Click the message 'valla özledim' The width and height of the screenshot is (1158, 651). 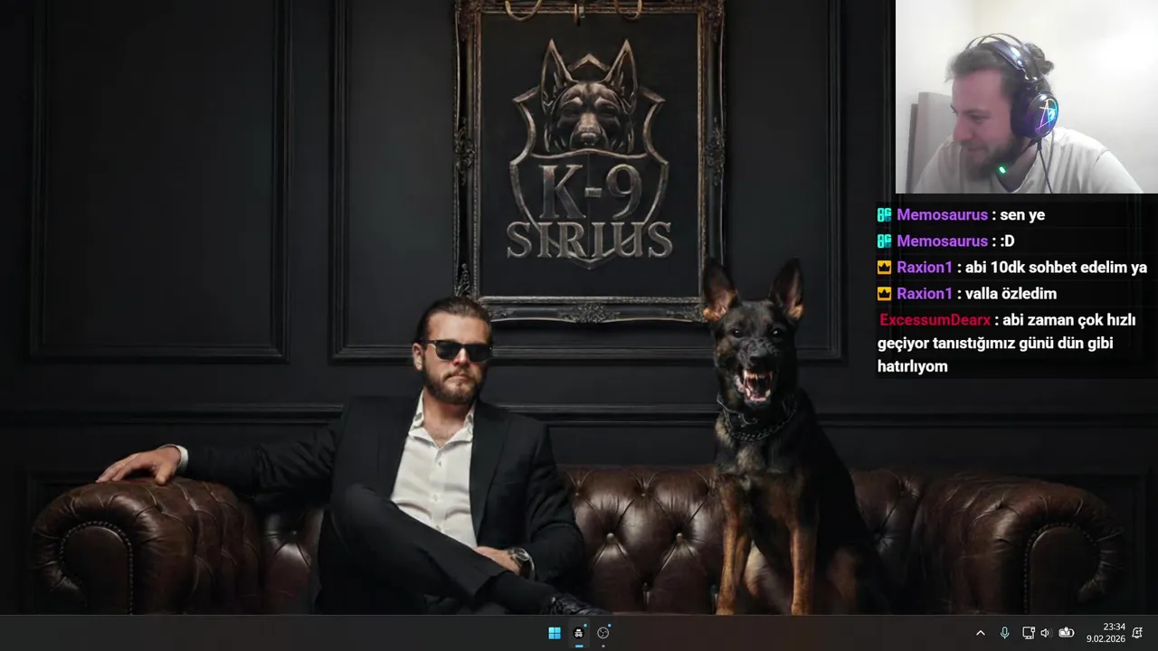tap(1011, 294)
